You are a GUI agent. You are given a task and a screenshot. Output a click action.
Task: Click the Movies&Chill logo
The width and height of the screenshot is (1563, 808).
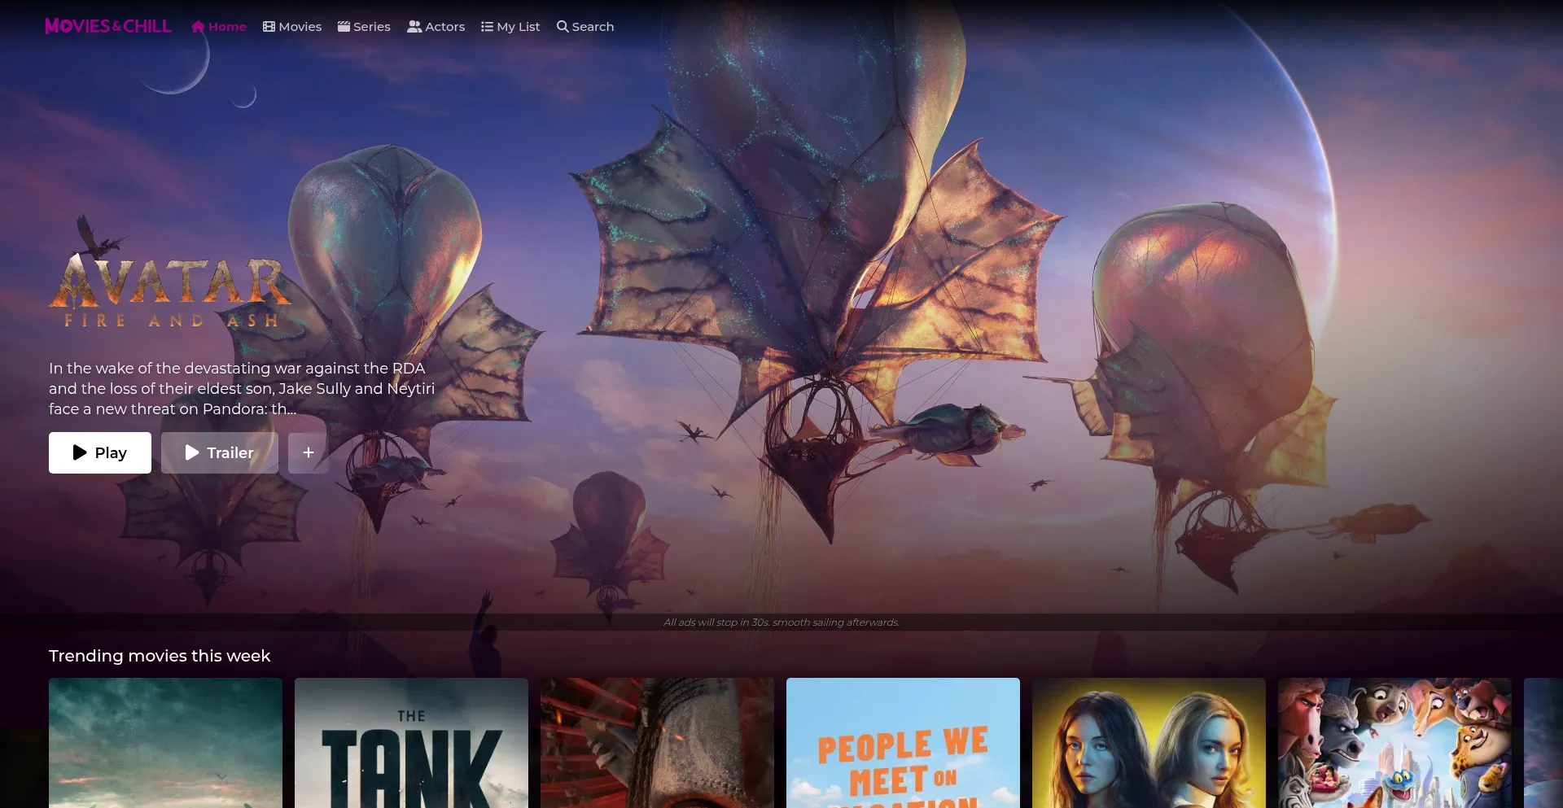[108, 26]
